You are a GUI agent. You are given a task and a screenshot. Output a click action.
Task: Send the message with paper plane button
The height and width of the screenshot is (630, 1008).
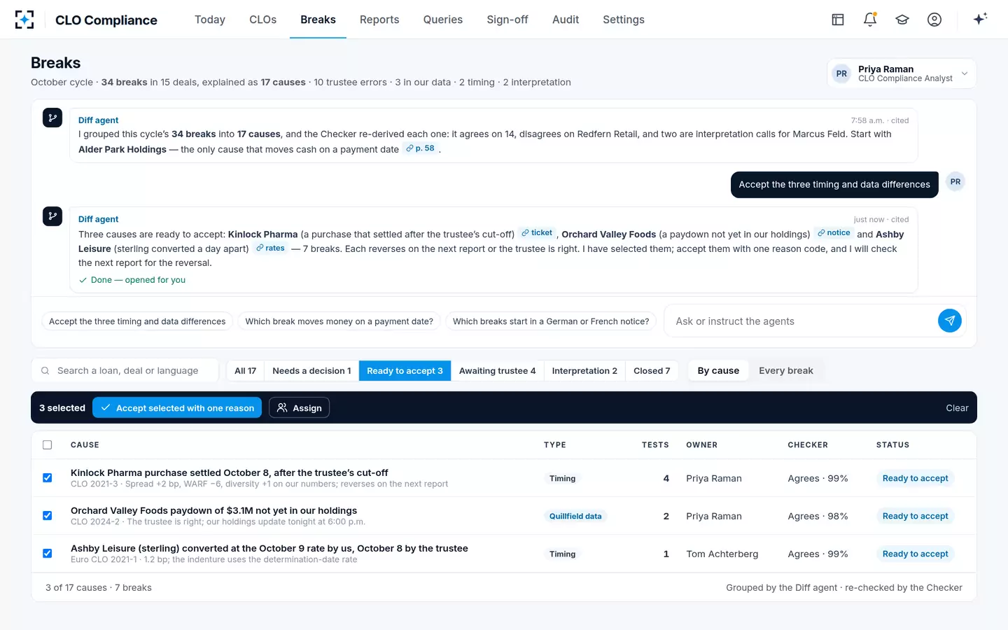click(950, 321)
